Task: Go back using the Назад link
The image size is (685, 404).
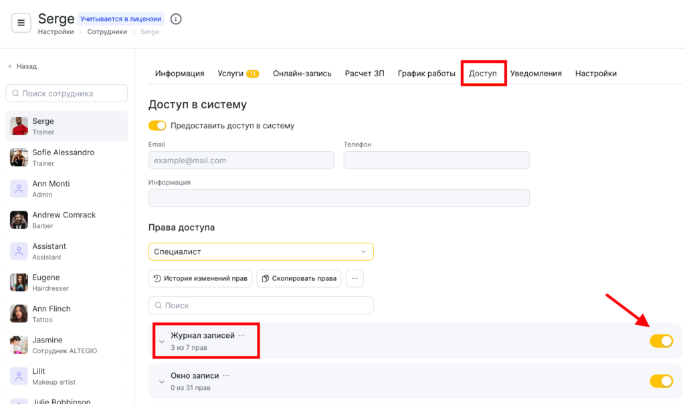Action: click(23, 66)
